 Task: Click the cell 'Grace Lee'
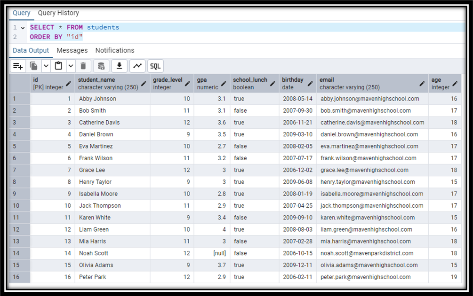tap(112, 170)
